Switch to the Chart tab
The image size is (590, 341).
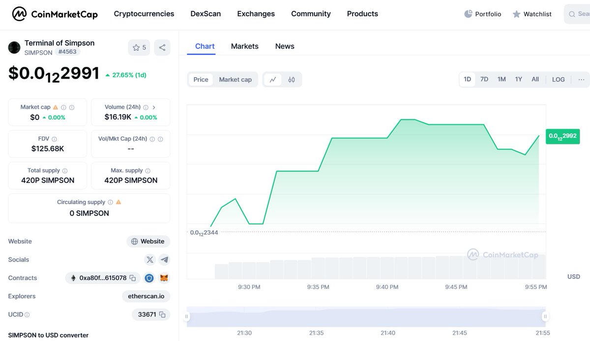coord(205,46)
